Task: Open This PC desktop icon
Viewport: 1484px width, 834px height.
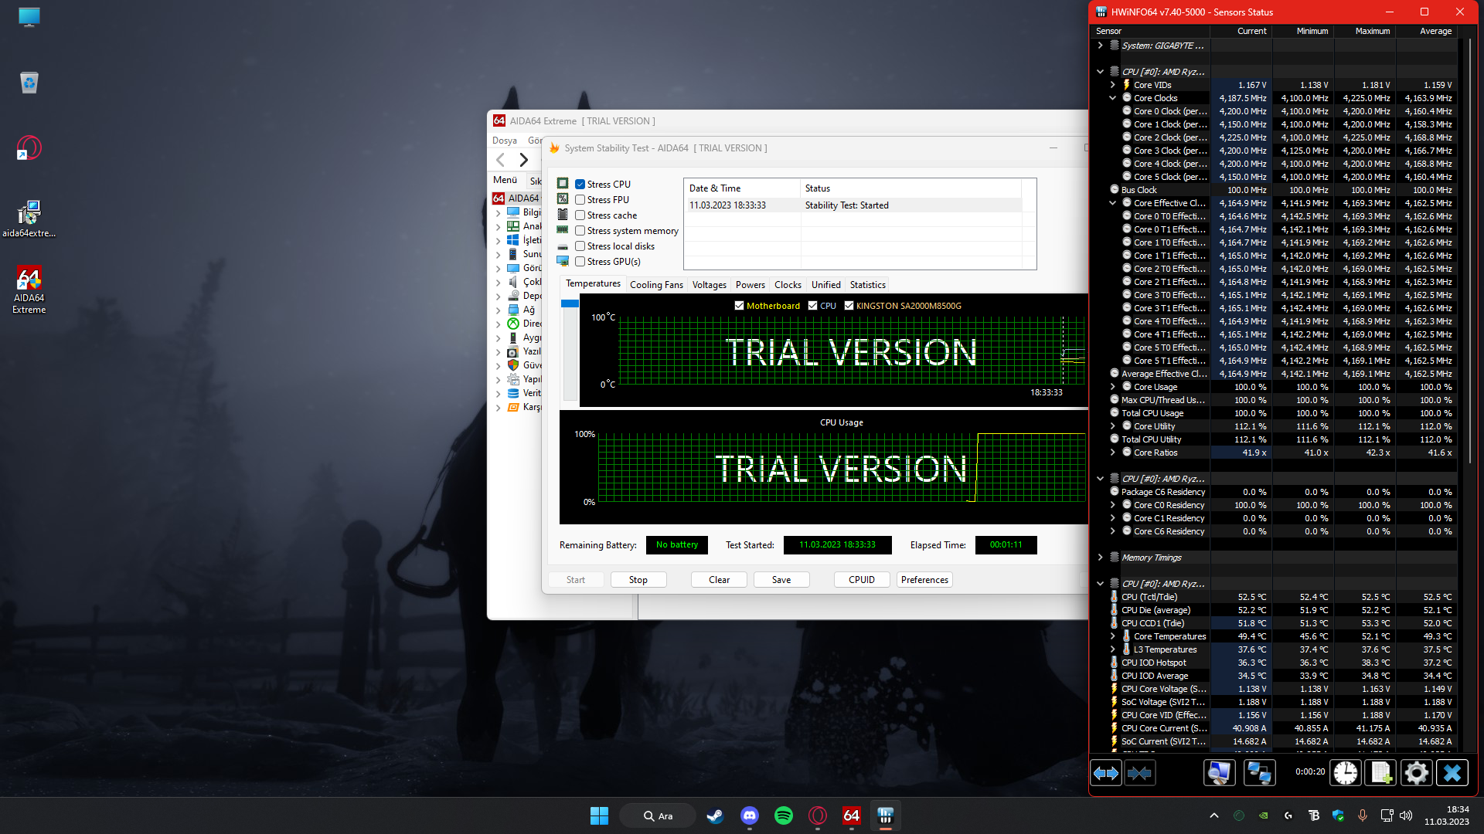Action: [x=29, y=17]
